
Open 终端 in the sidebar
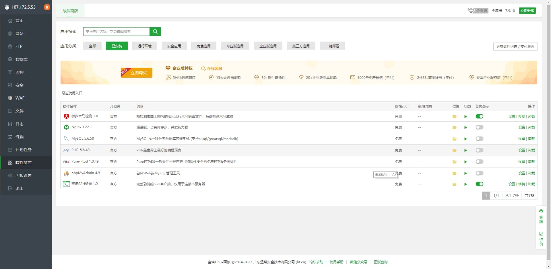click(x=26, y=137)
